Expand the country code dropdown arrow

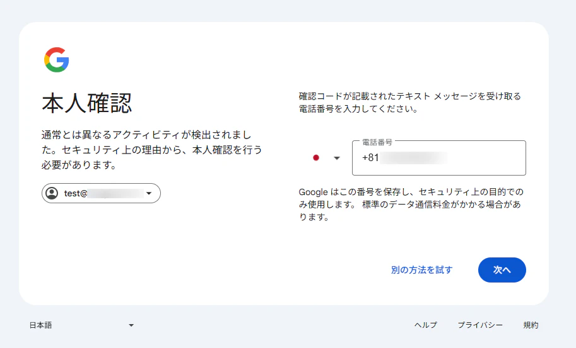(x=337, y=158)
